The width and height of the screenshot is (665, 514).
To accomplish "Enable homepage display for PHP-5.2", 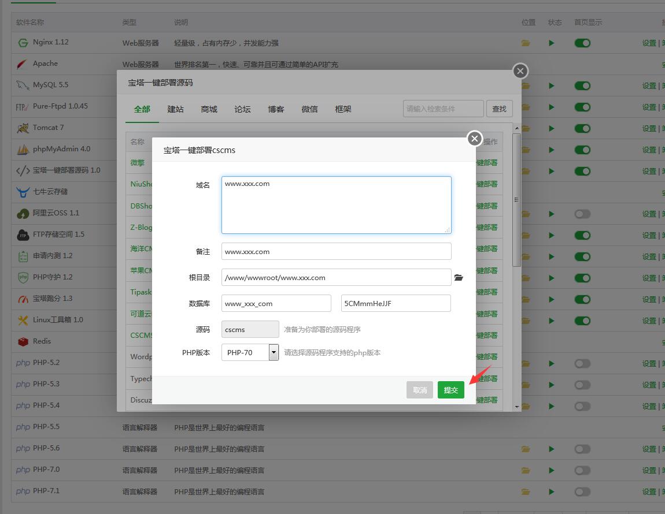I will (x=582, y=364).
